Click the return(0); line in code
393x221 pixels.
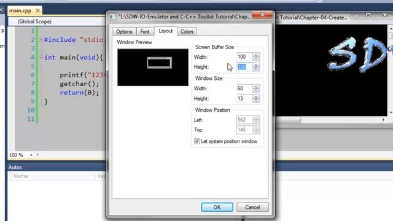click(79, 93)
